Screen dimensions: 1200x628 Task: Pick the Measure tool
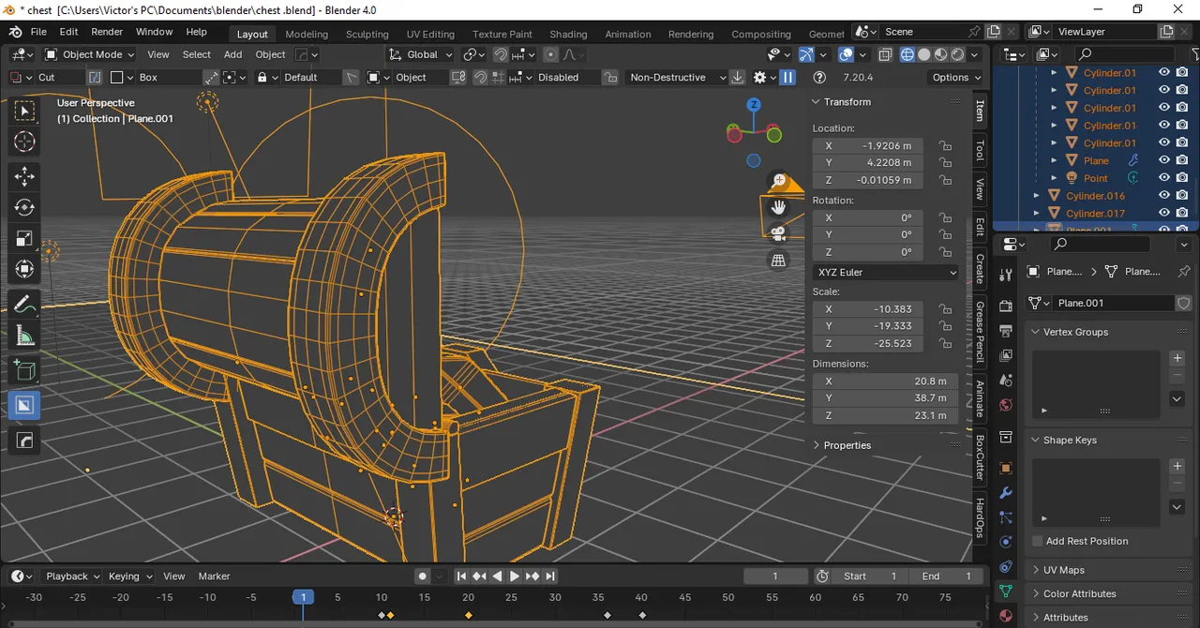[x=25, y=336]
